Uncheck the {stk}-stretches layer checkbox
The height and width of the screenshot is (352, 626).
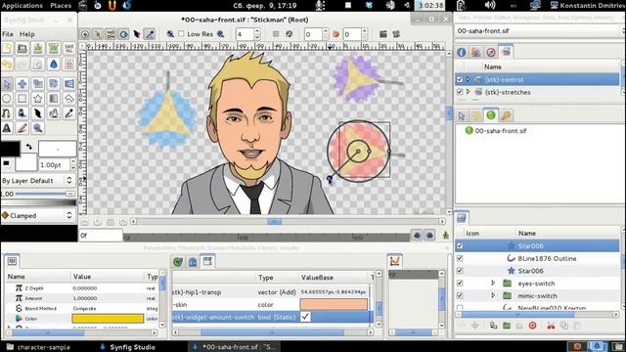(x=460, y=92)
